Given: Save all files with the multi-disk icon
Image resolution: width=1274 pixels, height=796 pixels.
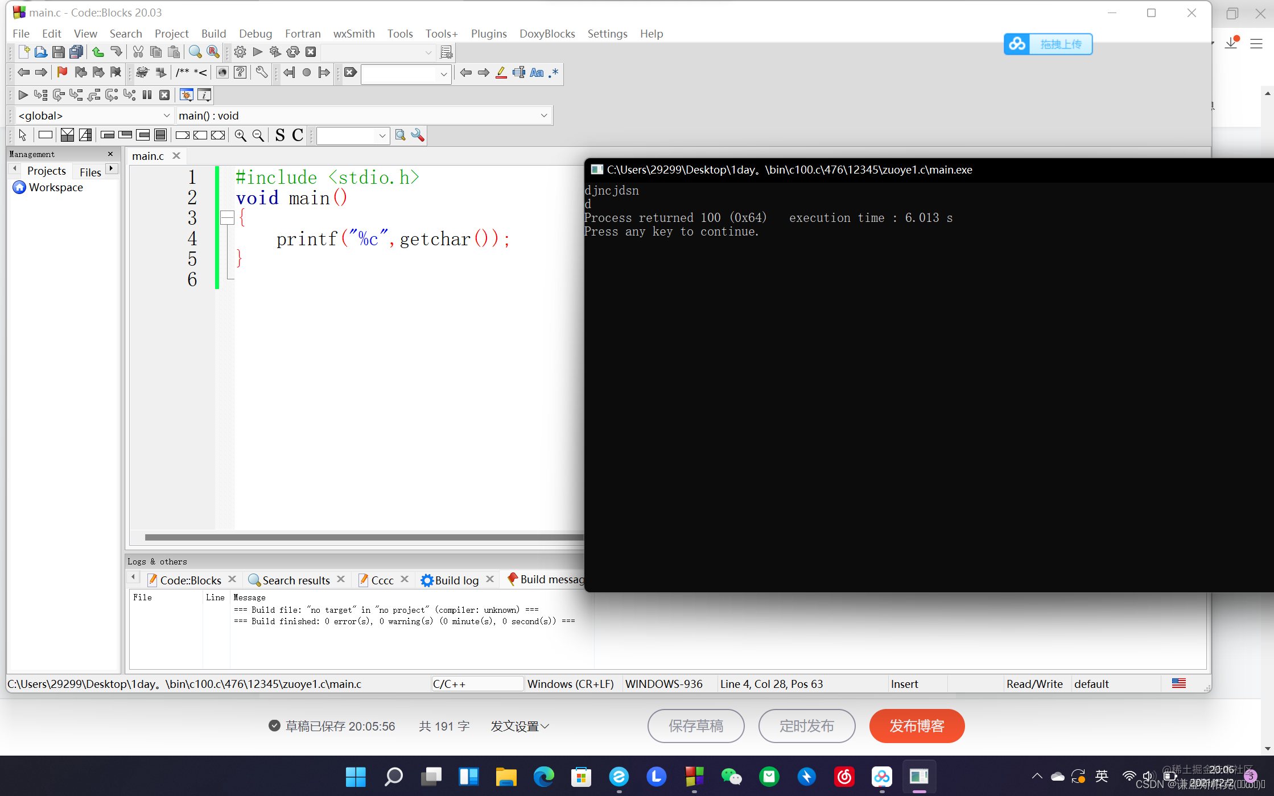Looking at the screenshot, I should [x=76, y=52].
